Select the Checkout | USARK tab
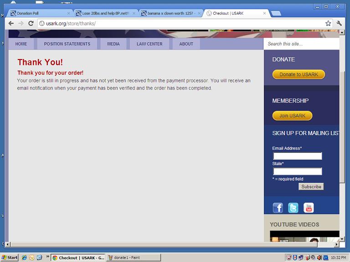The width and height of the screenshot is (350, 262). click(237, 13)
